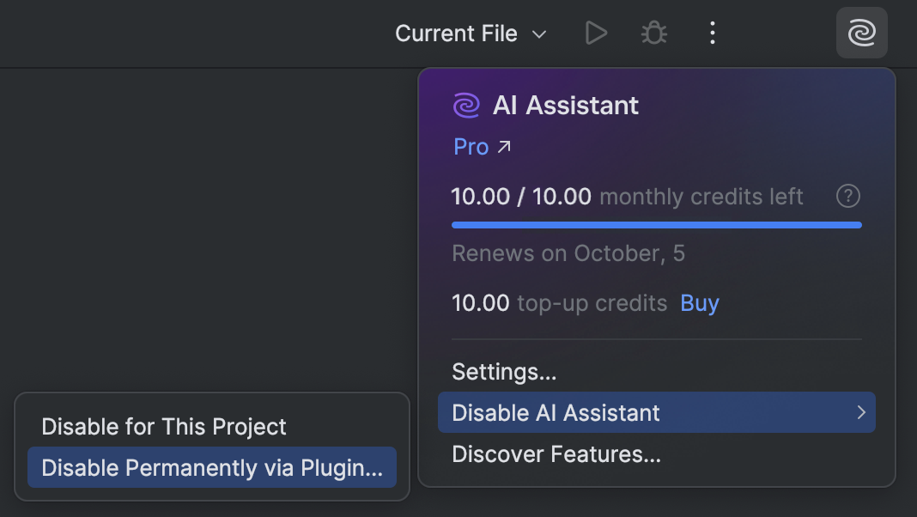Choose Discover Features in the popup
This screenshot has height=517, width=917.
coord(556,453)
